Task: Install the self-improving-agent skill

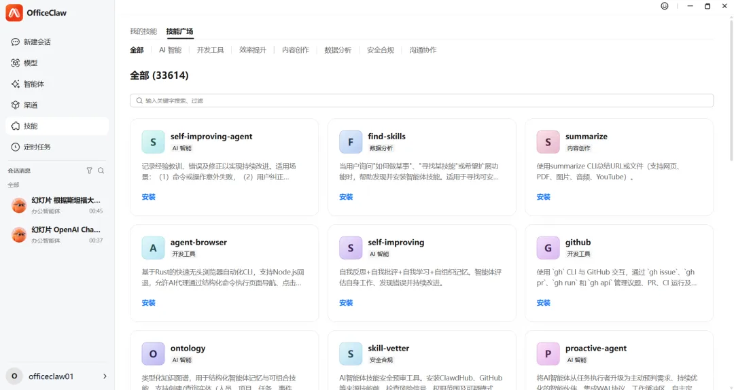Action: click(148, 197)
